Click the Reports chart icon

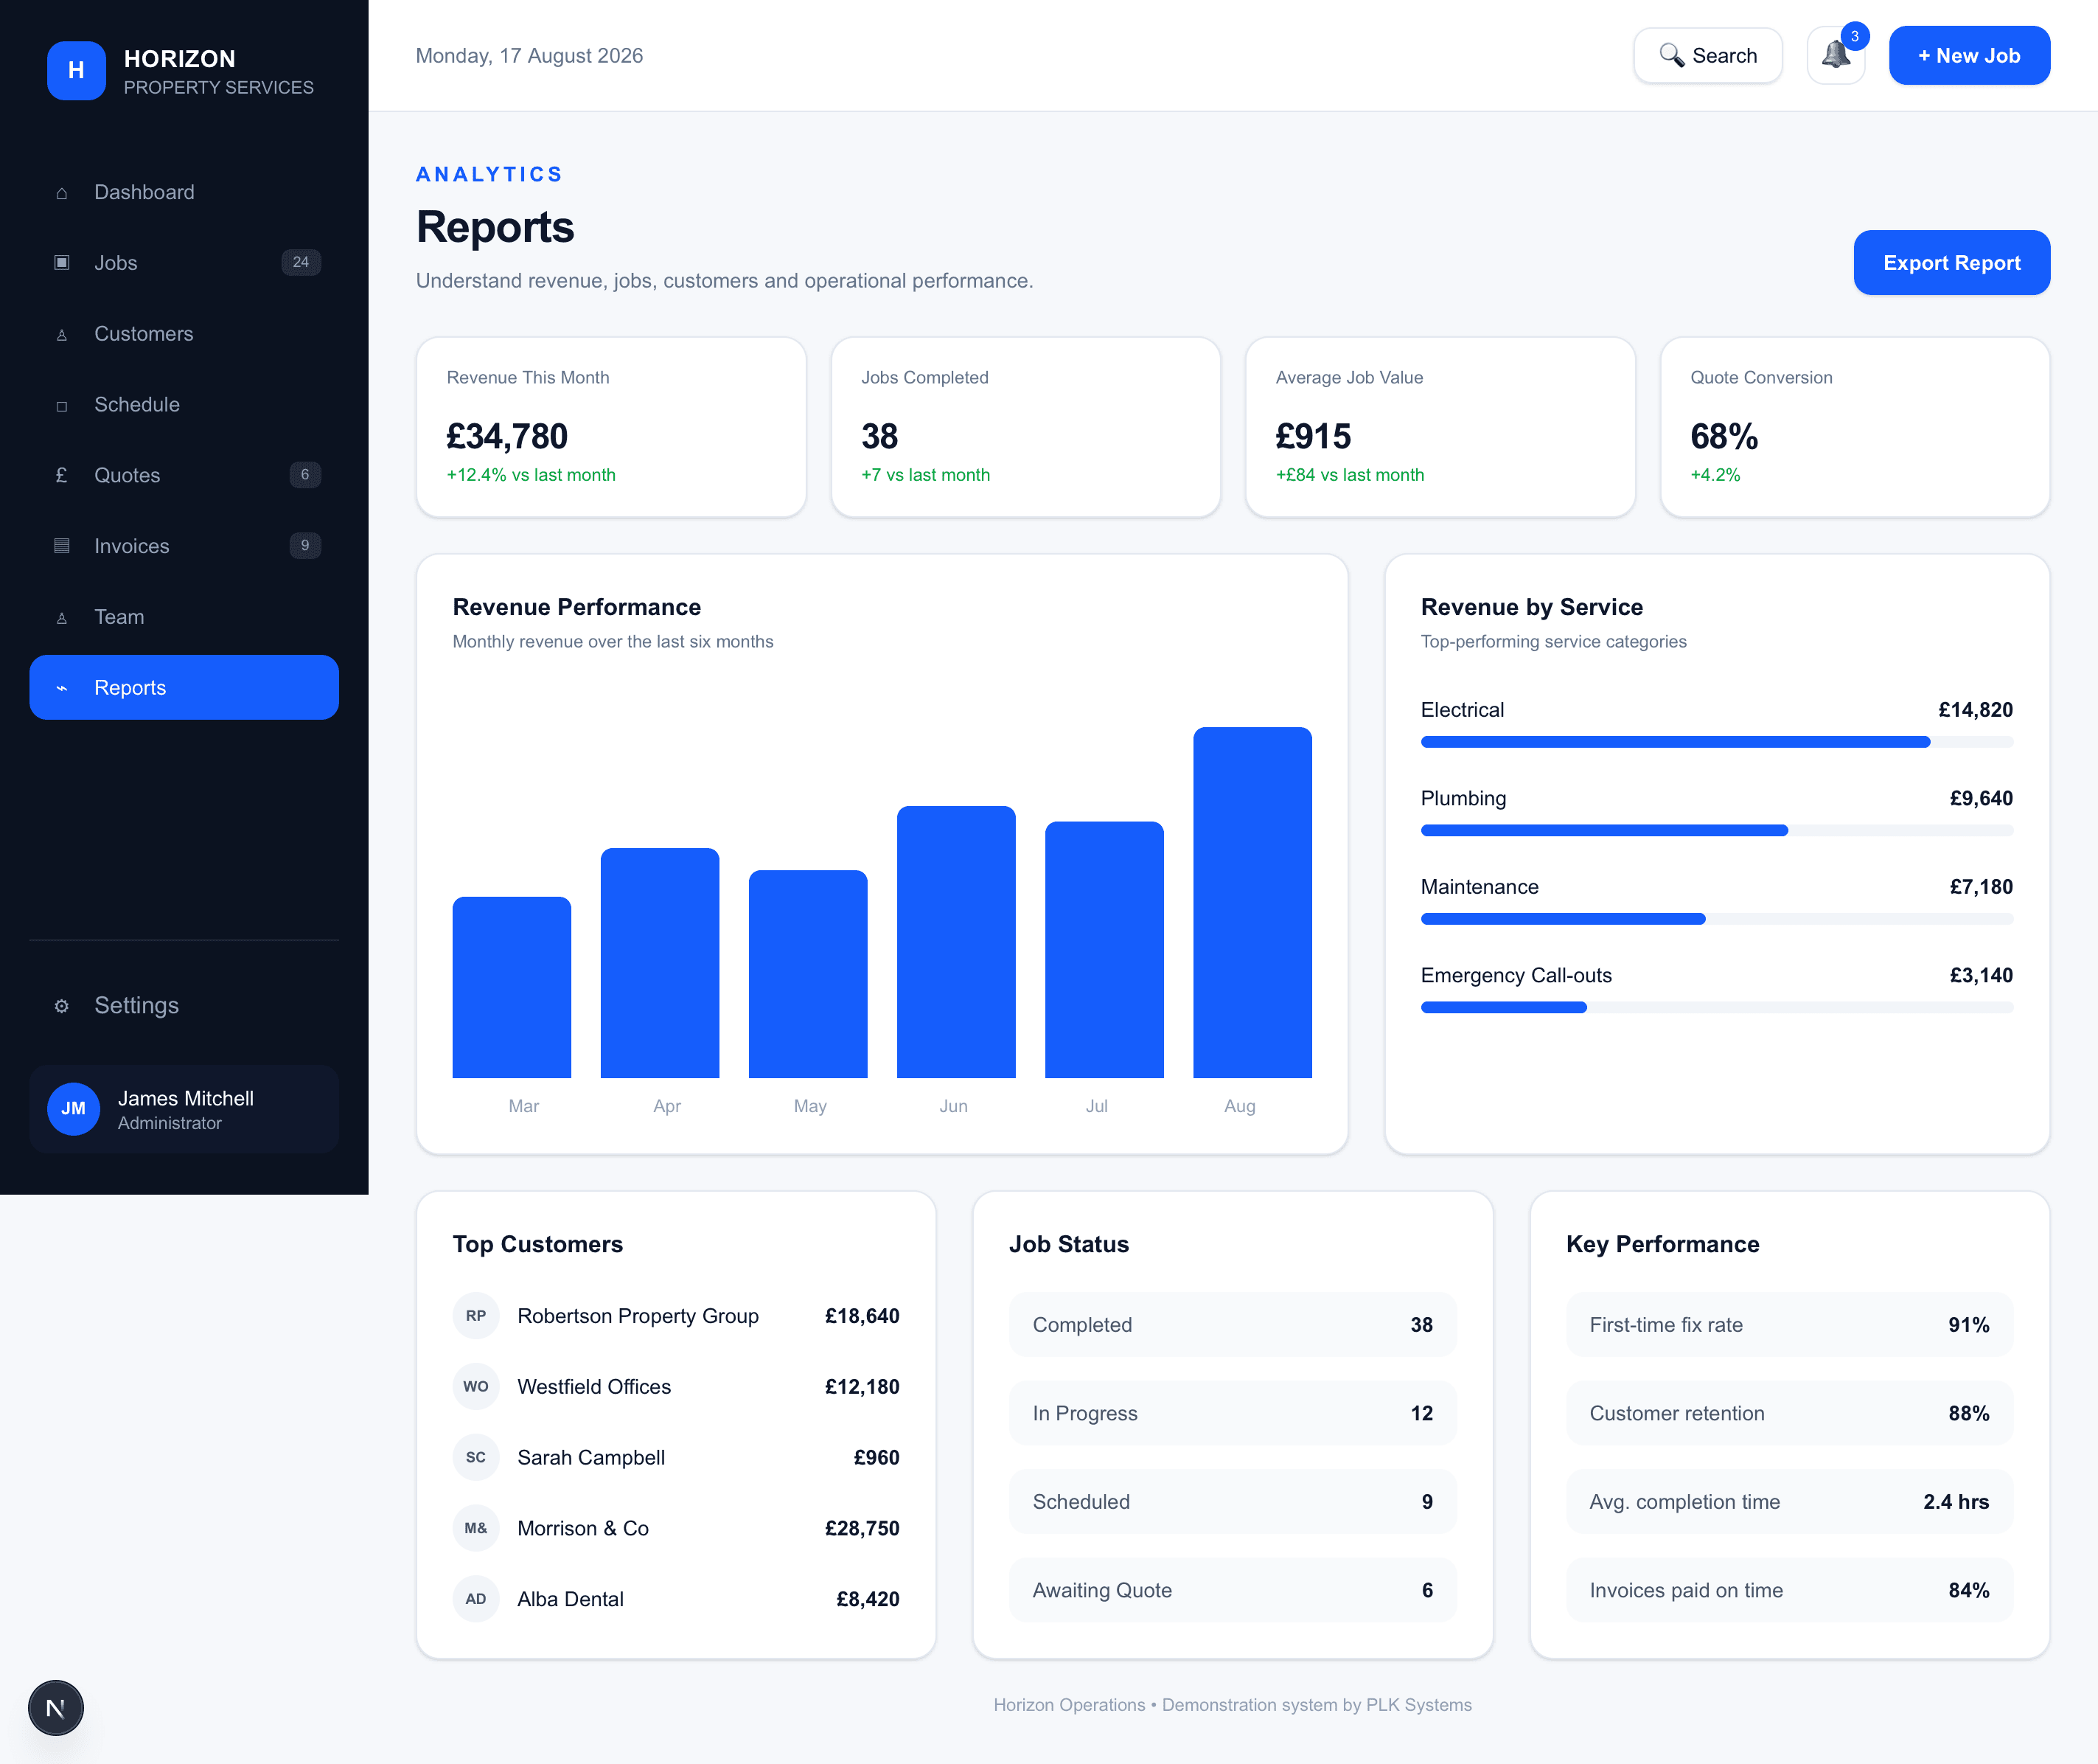(62, 688)
